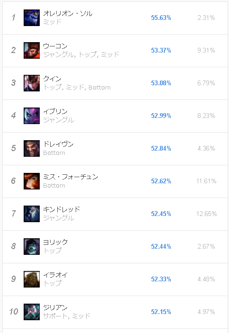
Task: Click the 12.65% pick rate value
Action: pyautogui.click(x=206, y=214)
